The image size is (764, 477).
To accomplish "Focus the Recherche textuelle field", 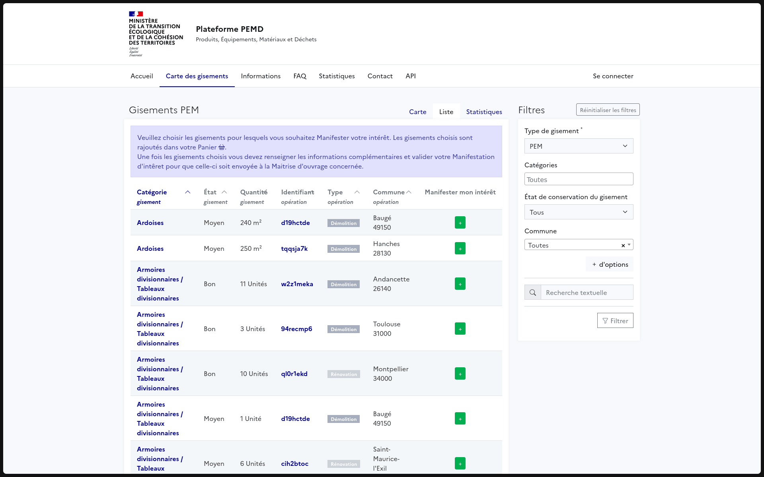I will [587, 293].
